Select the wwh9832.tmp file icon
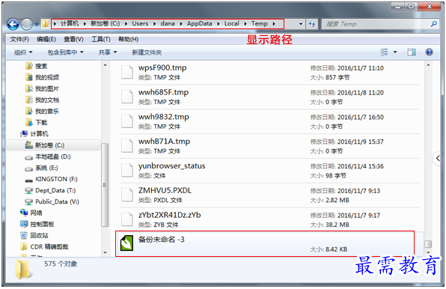The width and height of the screenshot is (446, 289). coord(127,121)
